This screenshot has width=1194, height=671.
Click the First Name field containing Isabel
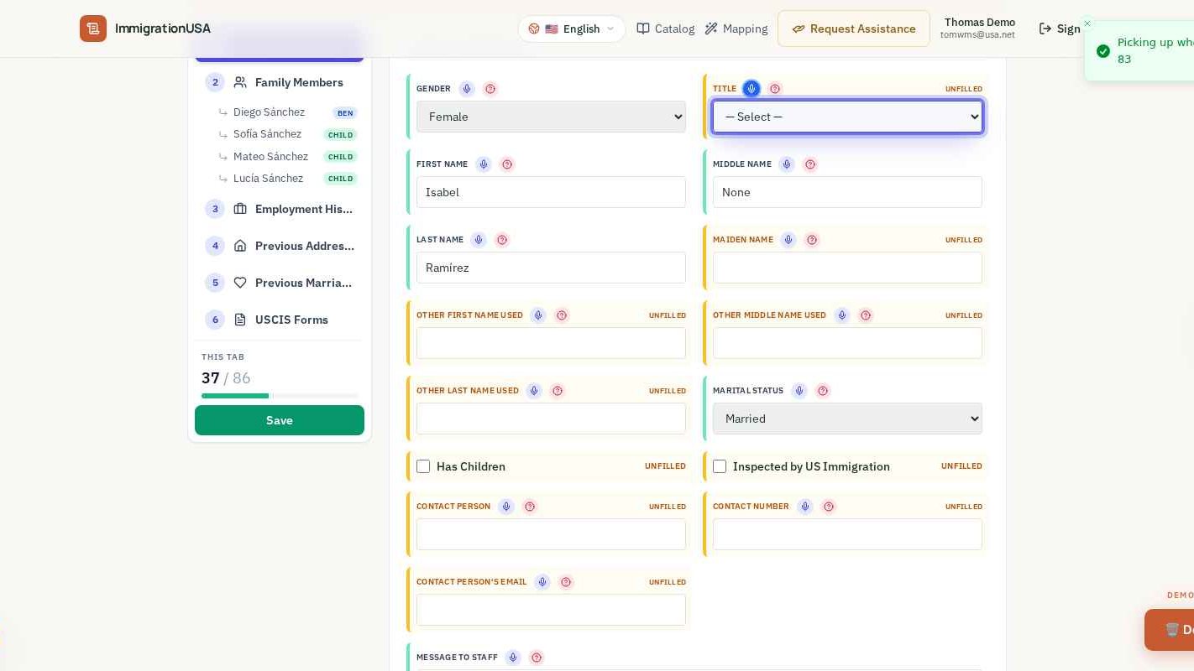[551, 192]
